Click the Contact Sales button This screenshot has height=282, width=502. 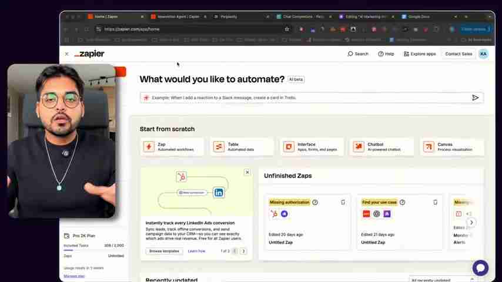tap(459, 54)
